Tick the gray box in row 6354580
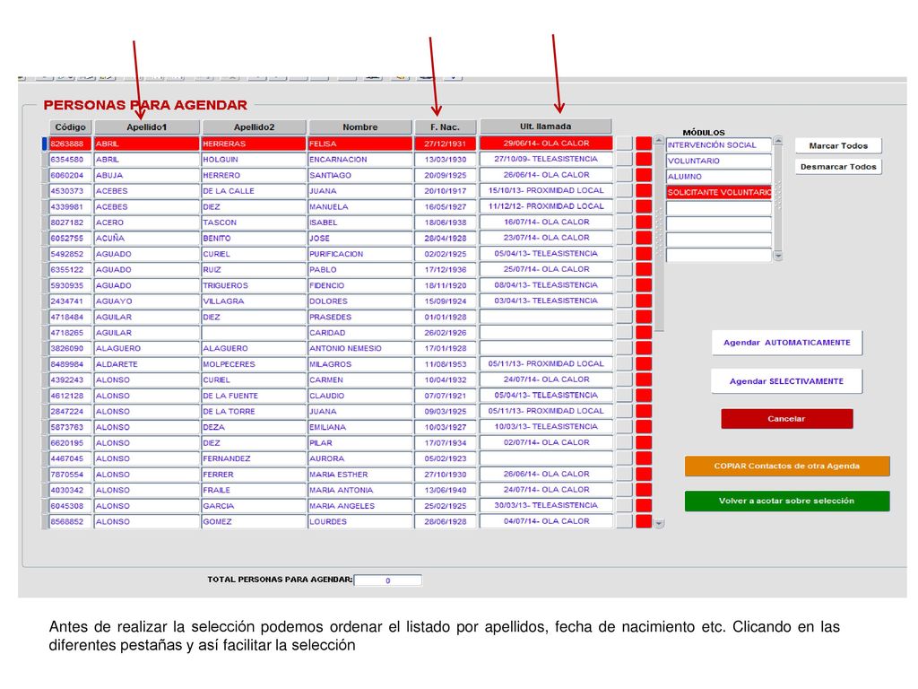The width and height of the screenshot is (918, 689). [x=625, y=160]
